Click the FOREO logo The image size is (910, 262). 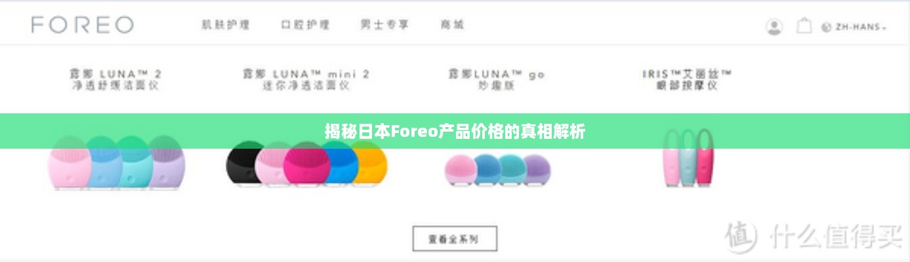coord(83,25)
